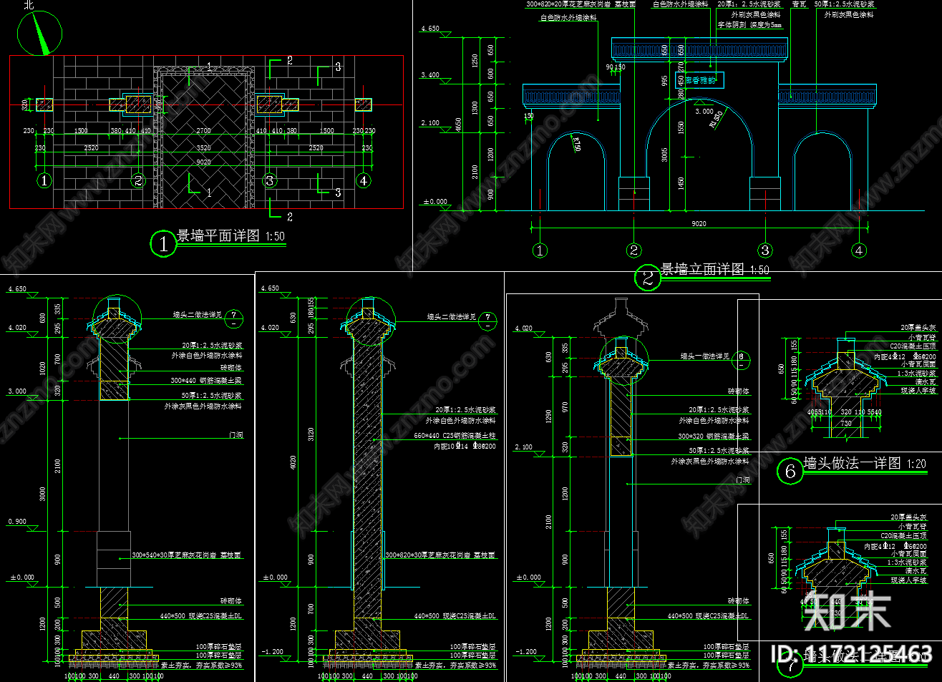Viewport: 942px width, 682px height.
Task: Select the 2700 dimension in the plan
Action: [x=203, y=131]
